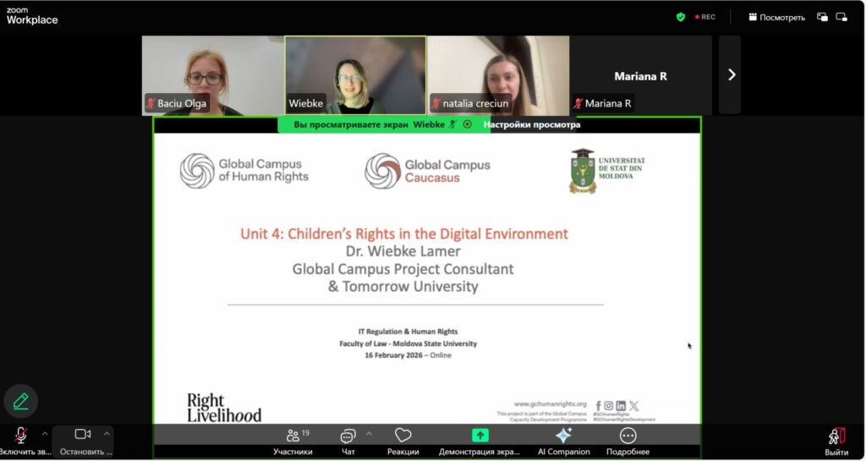Click the green pencil annotate button
Image resolution: width=866 pixels, height=461 pixels.
point(21,401)
